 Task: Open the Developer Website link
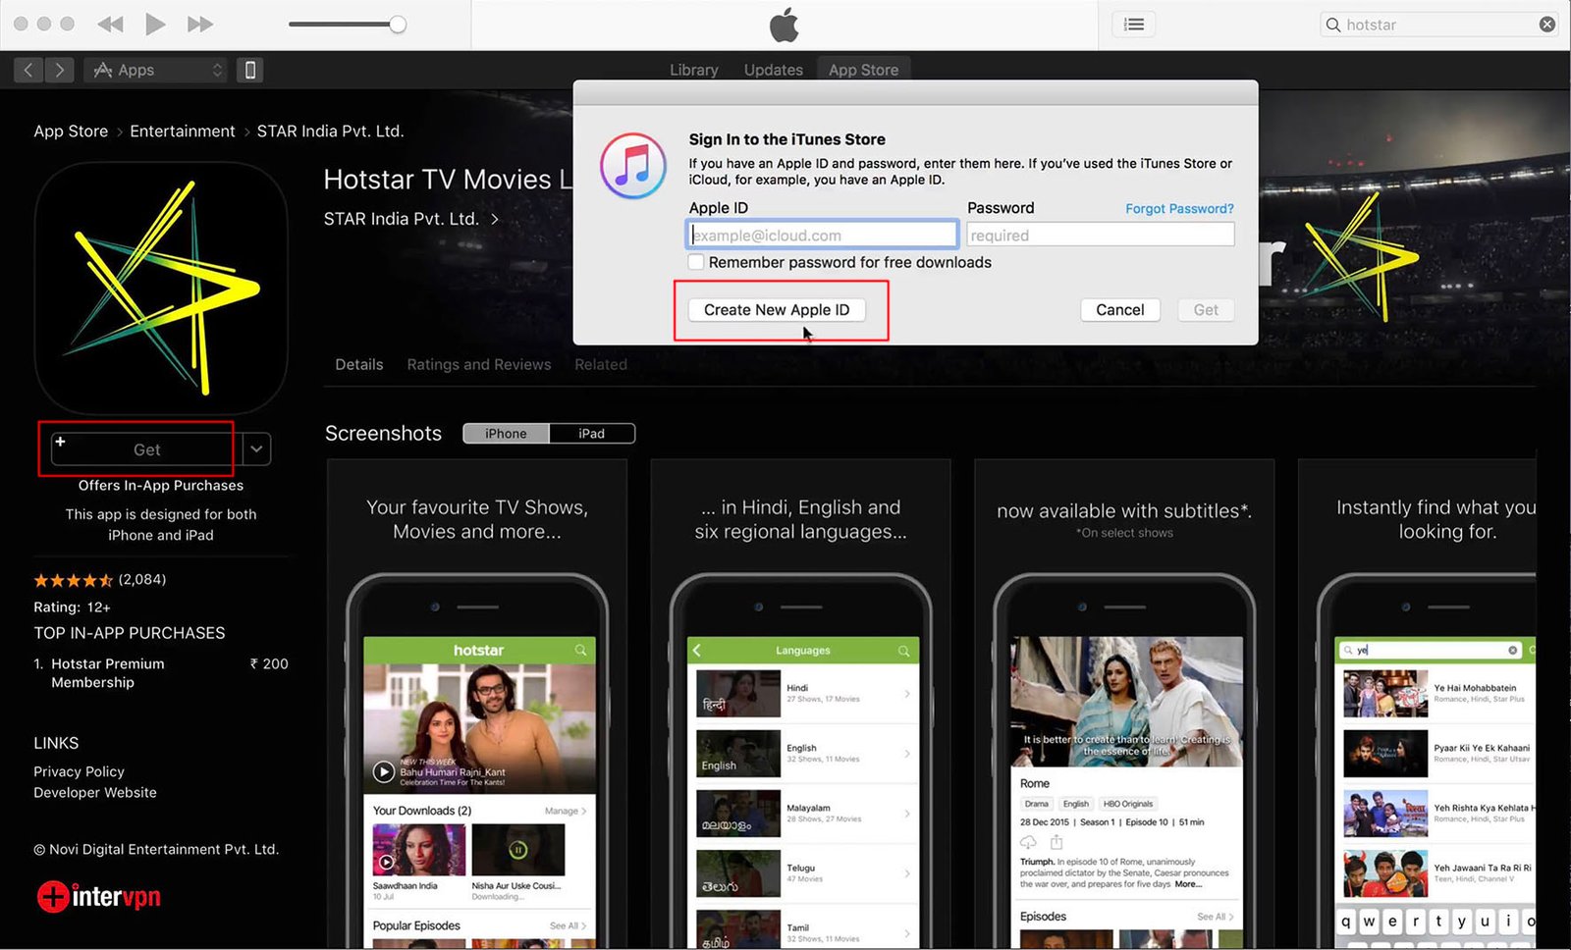click(95, 792)
